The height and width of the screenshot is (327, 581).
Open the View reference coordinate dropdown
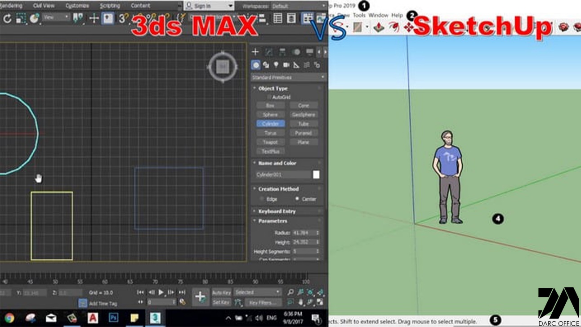(x=57, y=18)
